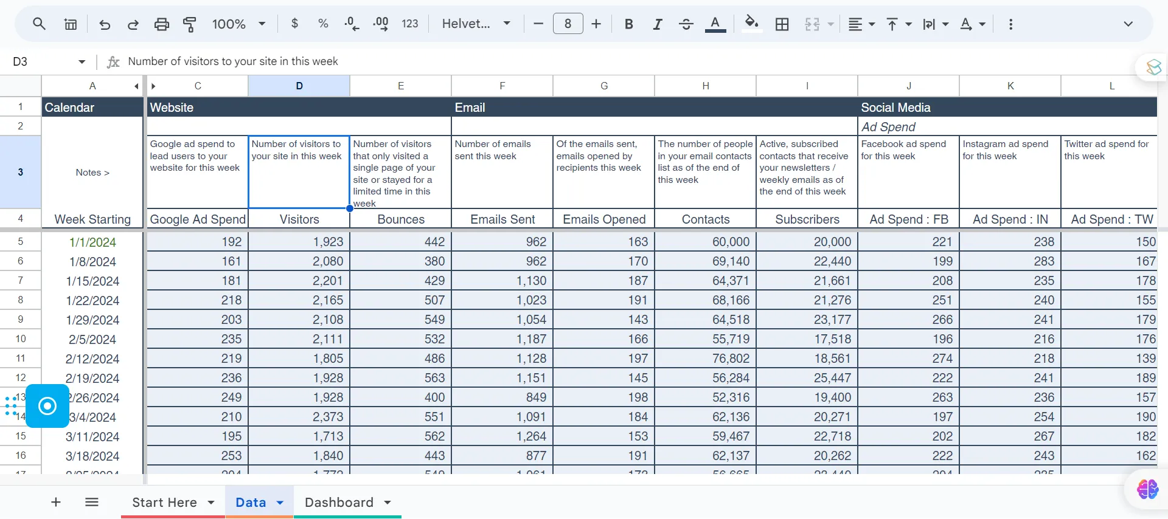Click the merge cells icon
The image size is (1168, 519).
tap(812, 24)
